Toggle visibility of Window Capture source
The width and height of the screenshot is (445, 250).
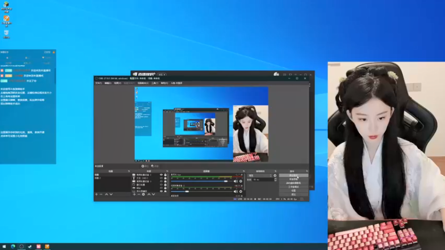[x=161, y=184]
